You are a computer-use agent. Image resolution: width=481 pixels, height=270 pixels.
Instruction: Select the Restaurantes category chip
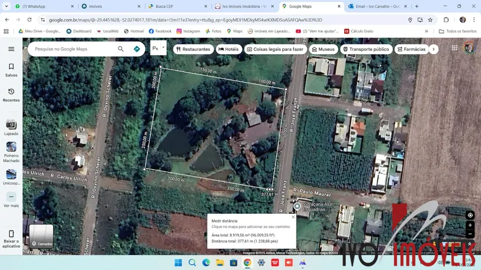click(193, 49)
